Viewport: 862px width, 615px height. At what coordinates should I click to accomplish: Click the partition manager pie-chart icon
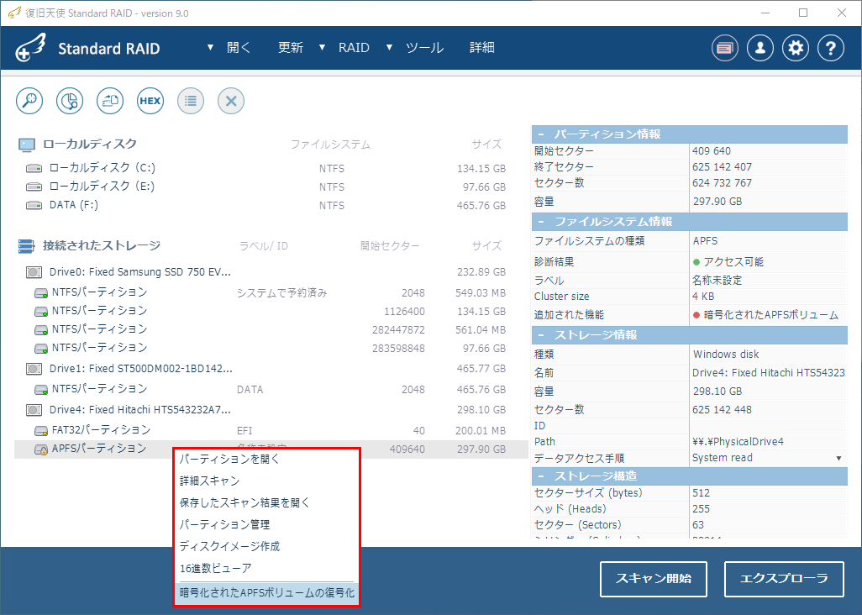[x=70, y=101]
